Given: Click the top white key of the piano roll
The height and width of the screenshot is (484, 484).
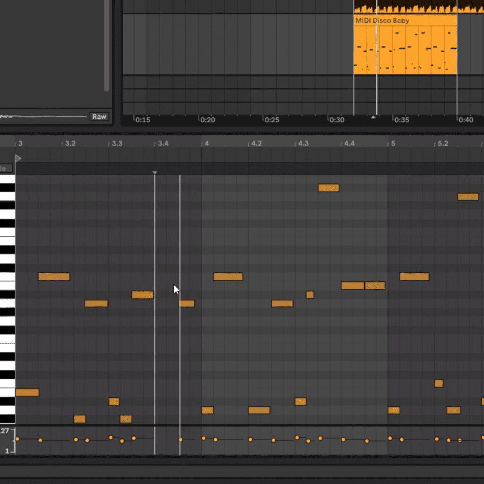Looking at the screenshot, I should 8,179.
